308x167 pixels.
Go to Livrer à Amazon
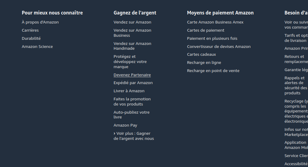129,91
